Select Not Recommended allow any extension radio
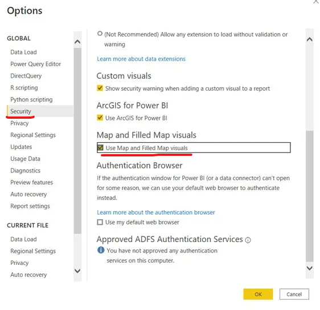The width and height of the screenshot is (320, 310). [100, 33]
